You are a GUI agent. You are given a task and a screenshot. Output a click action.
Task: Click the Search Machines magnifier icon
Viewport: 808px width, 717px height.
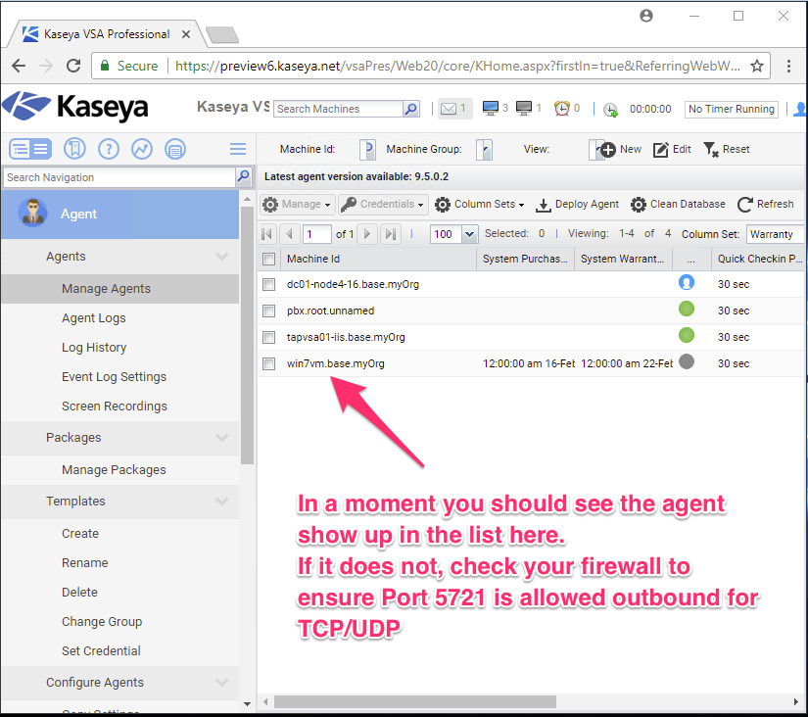(410, 109)
